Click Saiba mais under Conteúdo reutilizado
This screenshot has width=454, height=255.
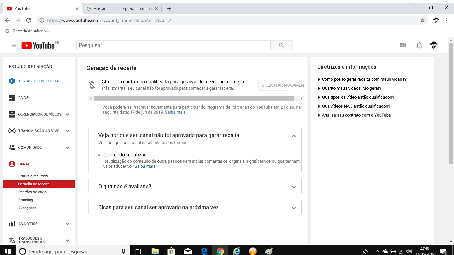click(145, 166)
